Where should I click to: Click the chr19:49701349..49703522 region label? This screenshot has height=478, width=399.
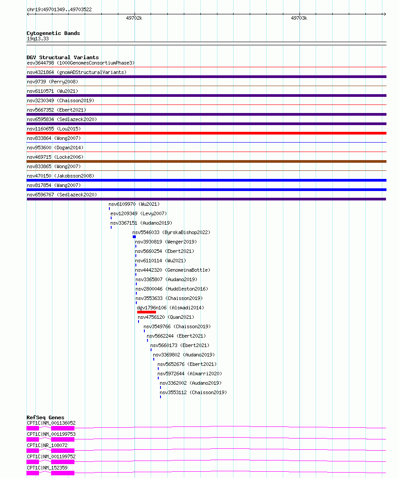pyautogui.click(x=59, y=9)
